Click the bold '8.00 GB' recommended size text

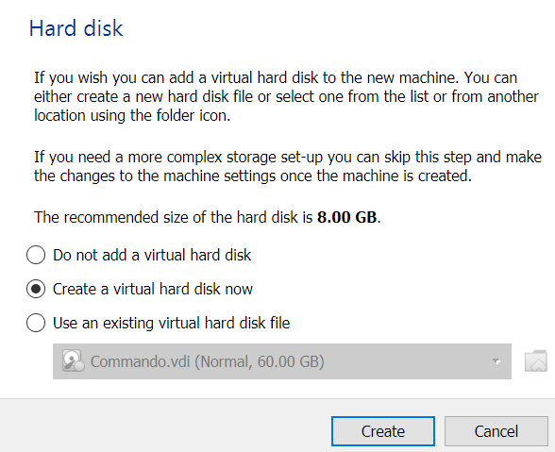(347, 217)
